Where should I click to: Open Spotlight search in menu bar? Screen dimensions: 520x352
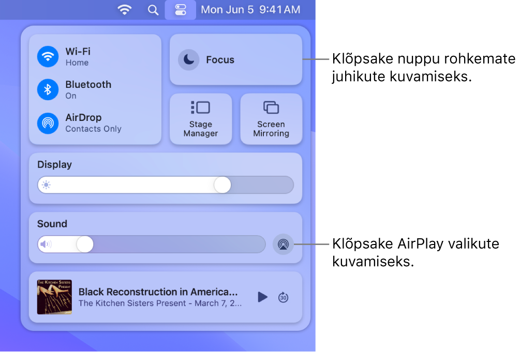coord(153,10)
